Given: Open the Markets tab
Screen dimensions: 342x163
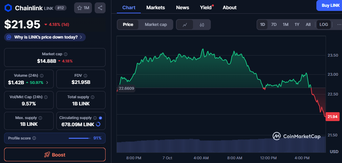Looking at the screenshot, I should click(x=155, y=8).
